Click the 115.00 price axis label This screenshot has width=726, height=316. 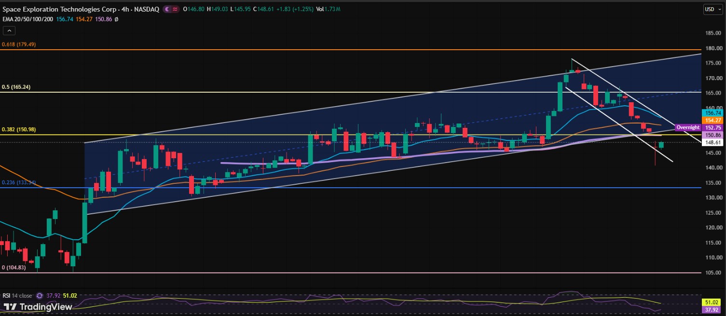coord(713,243)
